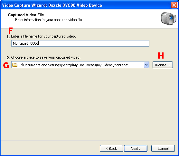
Task: Focus the Montage5_0006 file name field
Action: pyautogui.click(x=80, y=43)
